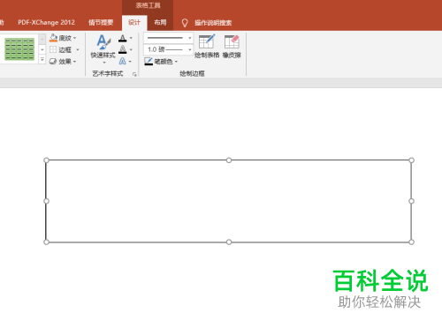Select the green table style thumbnail
This screenshot has width=442, height=320.
click(x=19, y=49)
